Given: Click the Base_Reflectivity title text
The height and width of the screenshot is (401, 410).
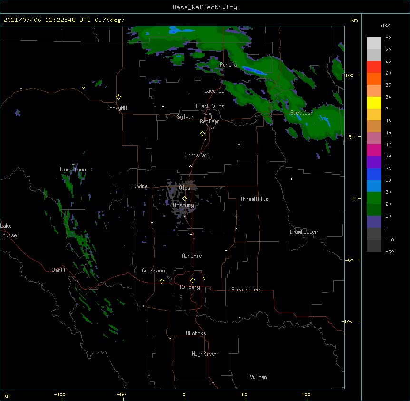Looking at the screenshot, I should (205, 7).
